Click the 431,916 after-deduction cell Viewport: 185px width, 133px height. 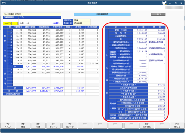58,39
